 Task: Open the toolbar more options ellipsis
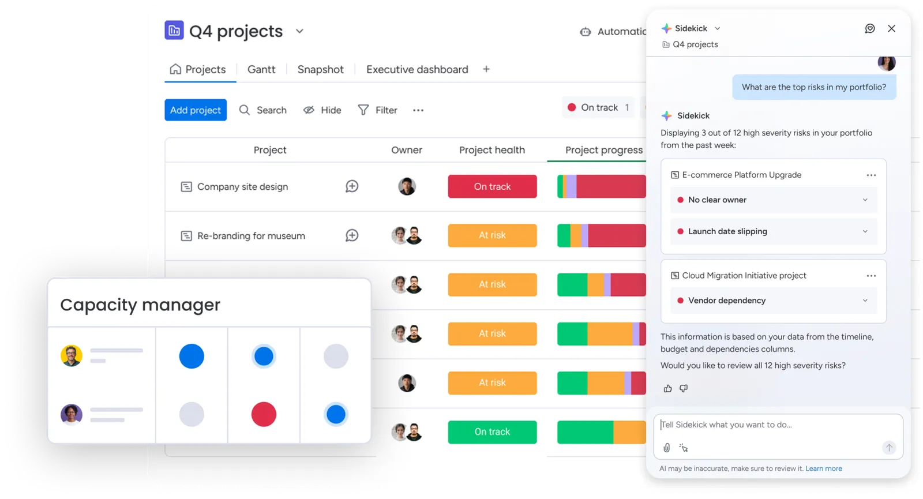[418, 110]
